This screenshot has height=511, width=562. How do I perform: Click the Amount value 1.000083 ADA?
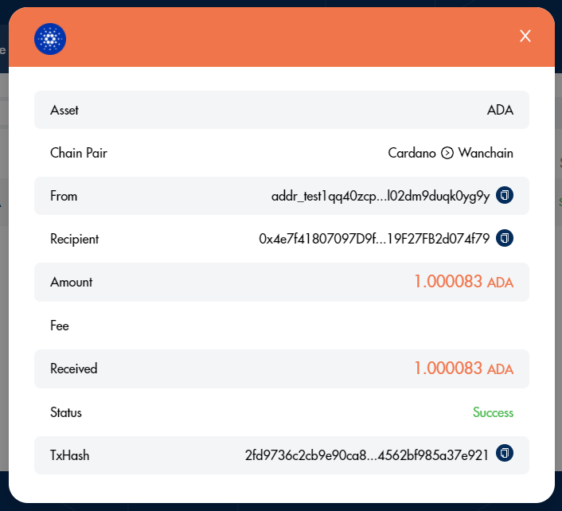464,282
